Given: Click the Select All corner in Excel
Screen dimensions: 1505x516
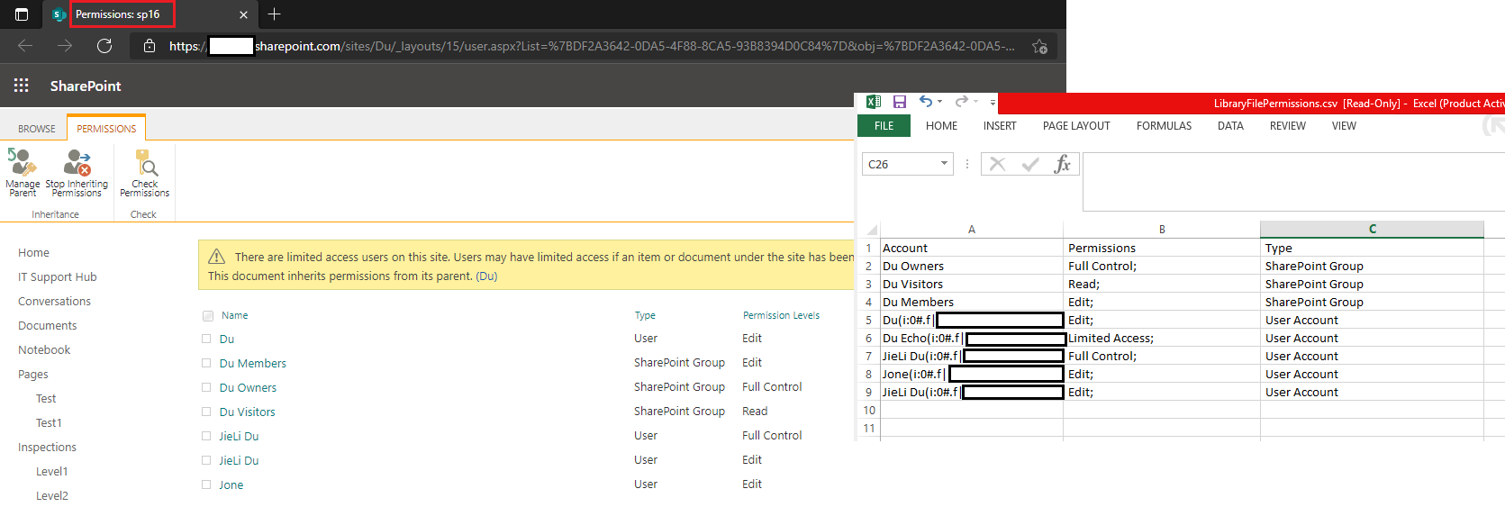Looking at the screenshot, I should [871, 230].
